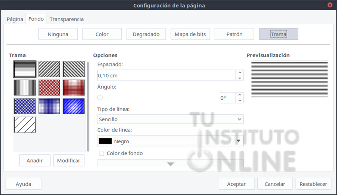
Task: Click the Añadir hatch button
Action: click(34, 160)
